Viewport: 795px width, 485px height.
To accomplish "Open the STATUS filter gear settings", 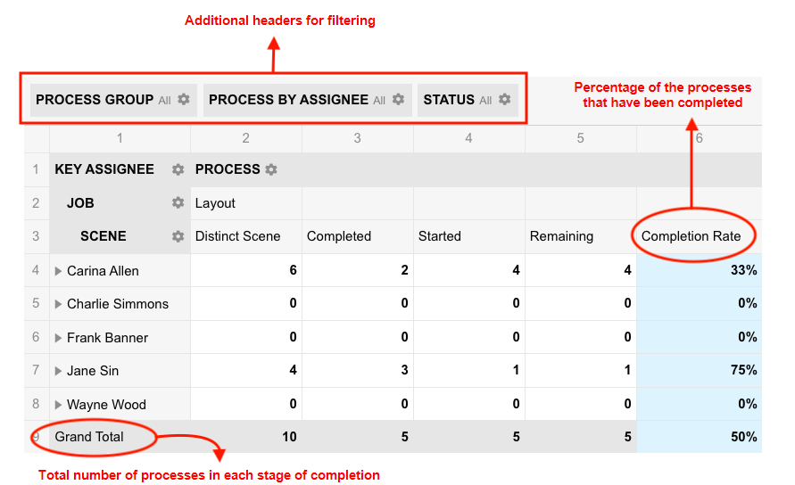I will (504, 99).
